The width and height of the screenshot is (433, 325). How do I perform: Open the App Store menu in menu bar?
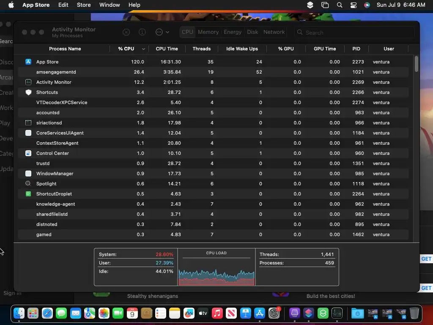[x=36, y=5]
